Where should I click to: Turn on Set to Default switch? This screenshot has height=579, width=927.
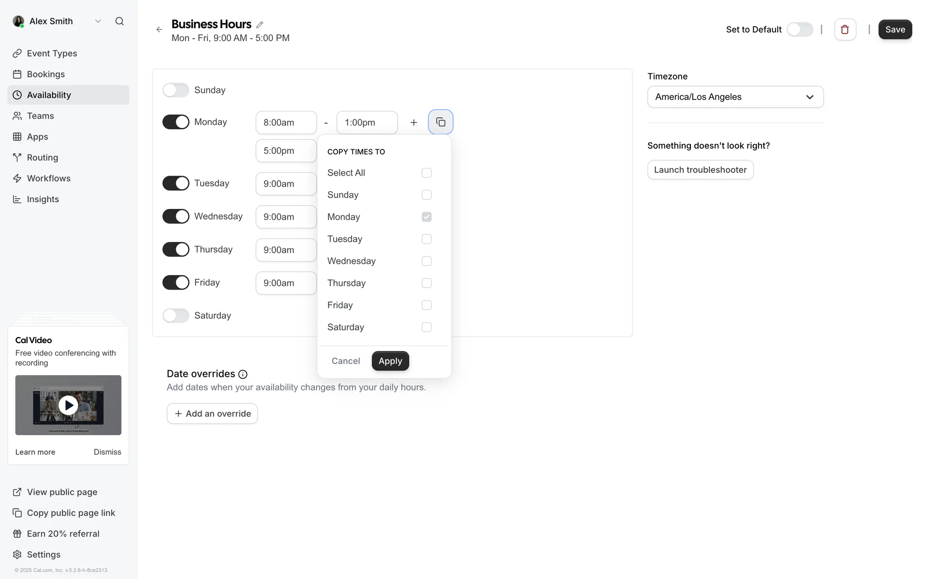800,29
